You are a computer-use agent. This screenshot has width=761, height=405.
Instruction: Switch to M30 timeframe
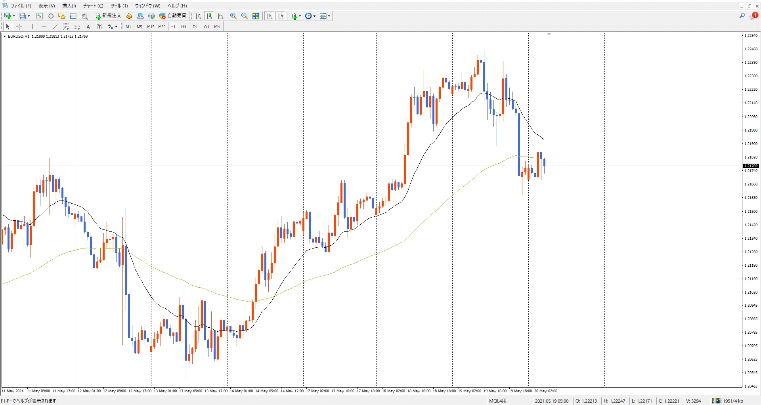pyautogui.click(x=162, y=27)
